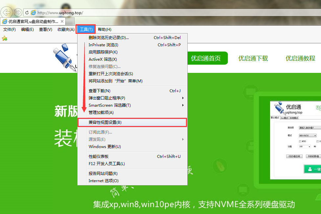The height and width of the screenshot is (214, 321).
Task: Click the refresh icon in address bar
Action: click(x=27, y=13)
